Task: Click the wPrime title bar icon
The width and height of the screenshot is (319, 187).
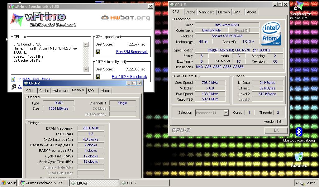Action: [11, 6]
